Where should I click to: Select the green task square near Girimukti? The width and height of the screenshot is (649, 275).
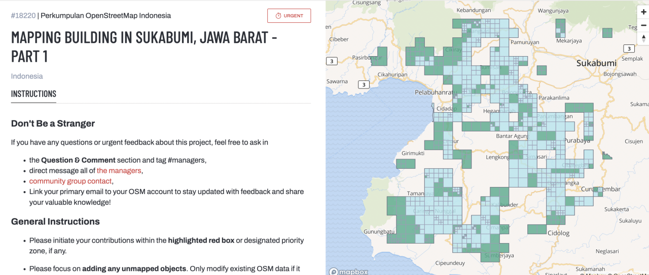(406, 163)
